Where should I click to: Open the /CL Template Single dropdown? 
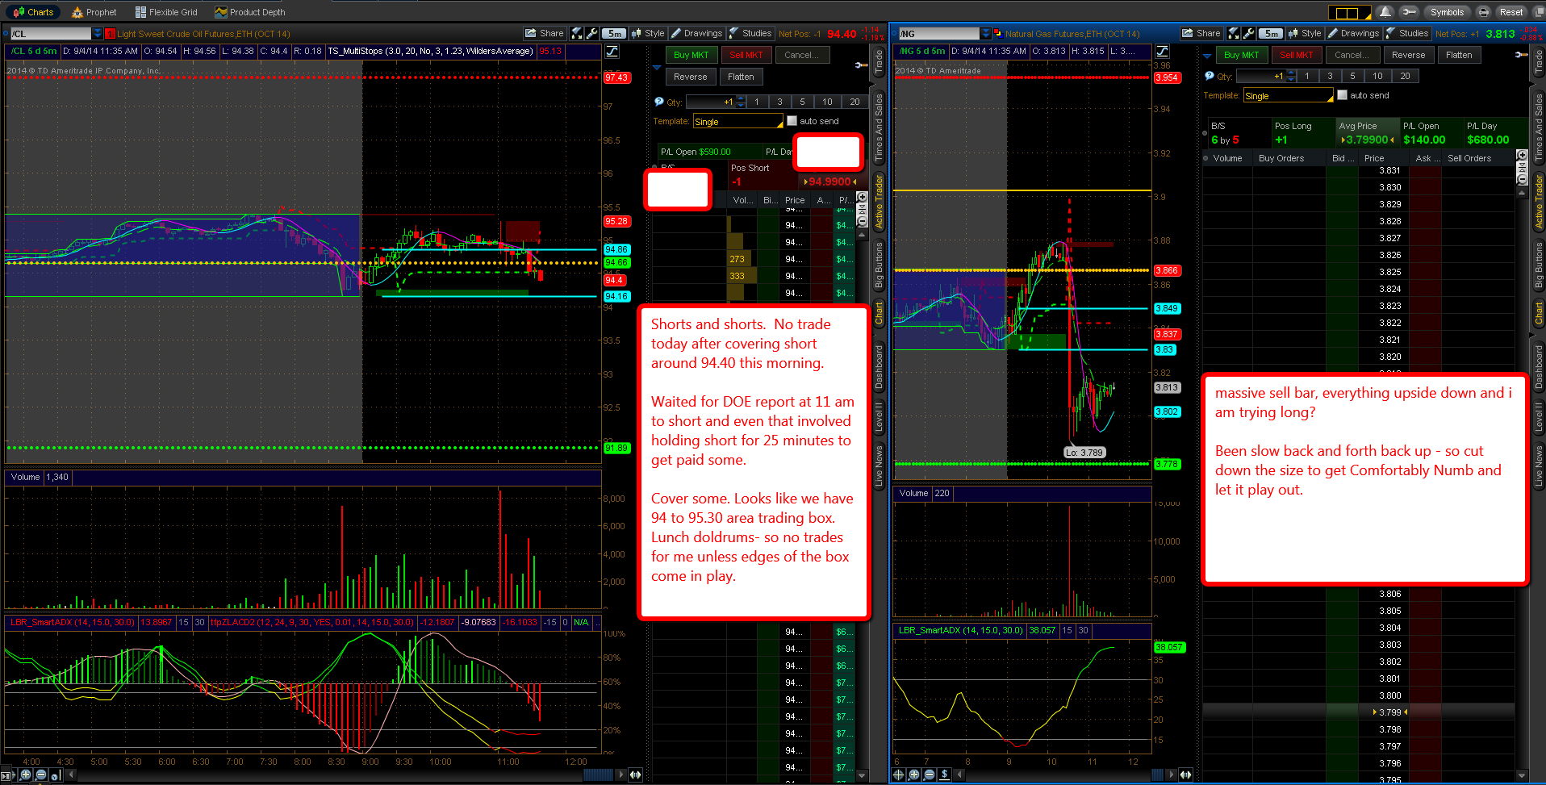tap(737, 121)
